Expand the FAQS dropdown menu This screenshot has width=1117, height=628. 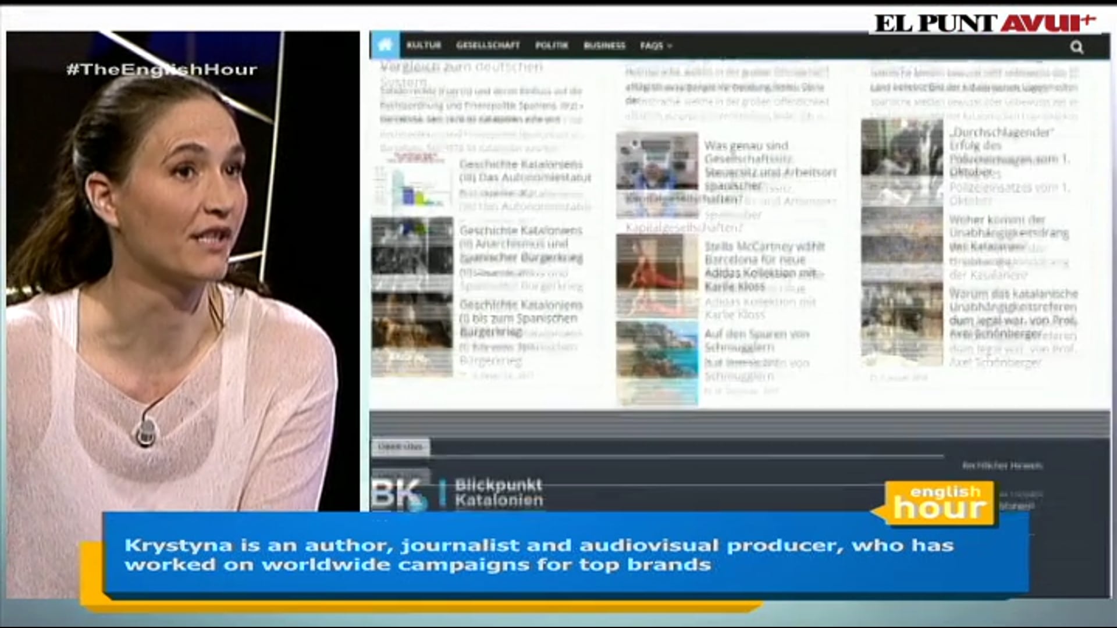coord(656,45)
